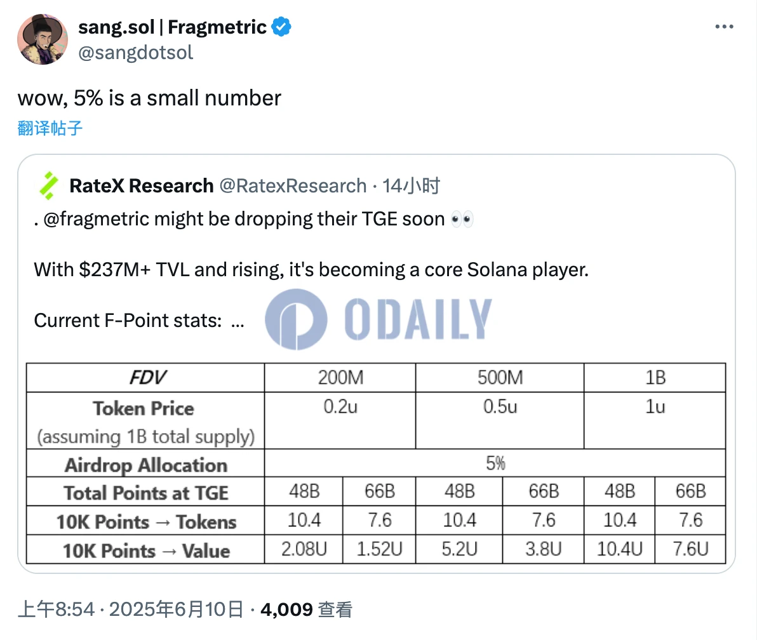
Task: Click the eyes emoji in the quoted tweet
Action: pos(463,218)
